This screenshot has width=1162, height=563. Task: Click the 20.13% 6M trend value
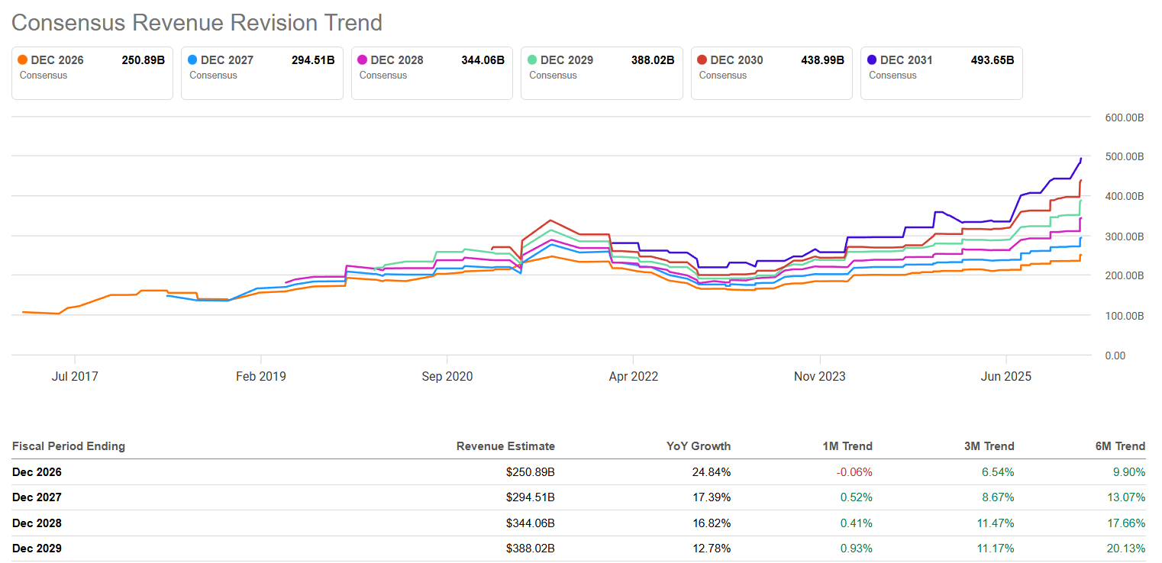(1127, 549)
